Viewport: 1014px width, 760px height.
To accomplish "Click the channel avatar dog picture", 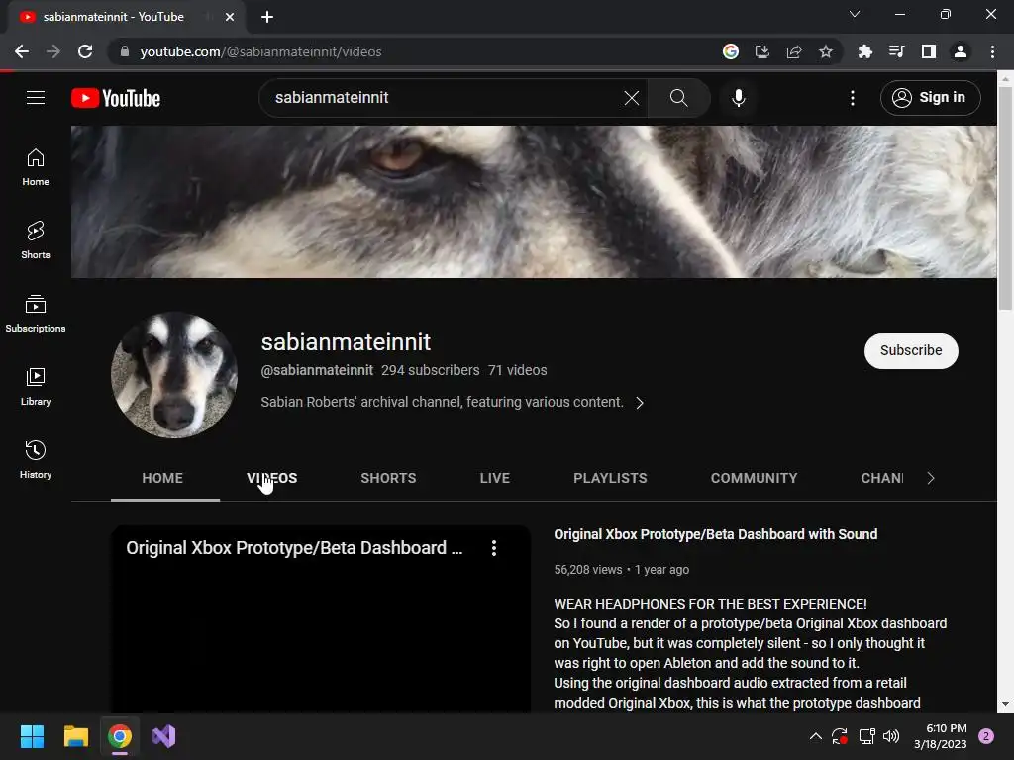I will [174, 375].
